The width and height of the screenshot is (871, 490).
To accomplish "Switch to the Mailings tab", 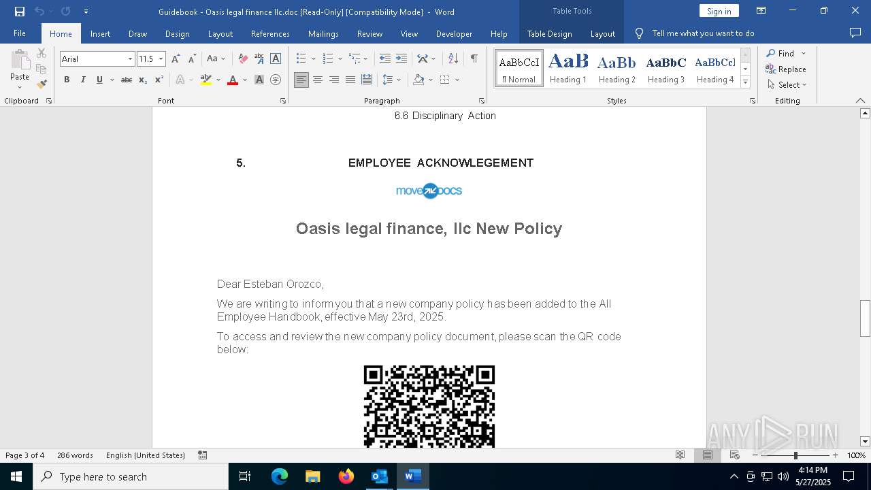I will [x=323, y=33].
